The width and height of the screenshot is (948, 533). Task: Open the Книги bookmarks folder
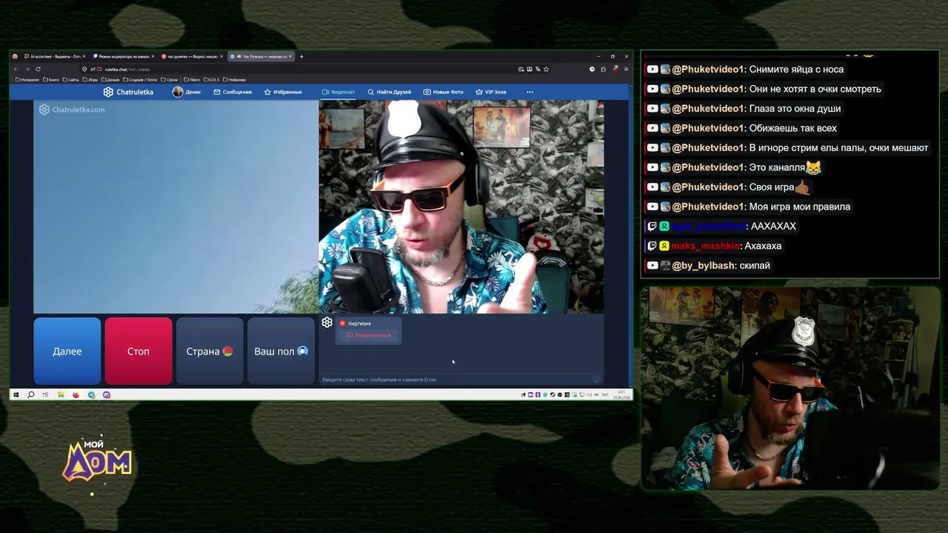point(51,79)
